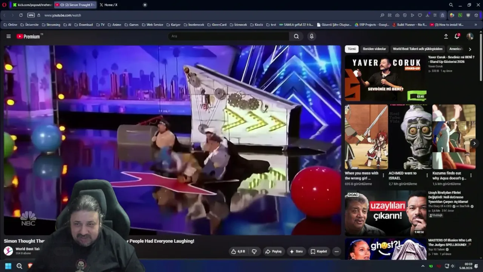
Task: Open Opera easy setup sliders icon
Action: pos(435,15)
